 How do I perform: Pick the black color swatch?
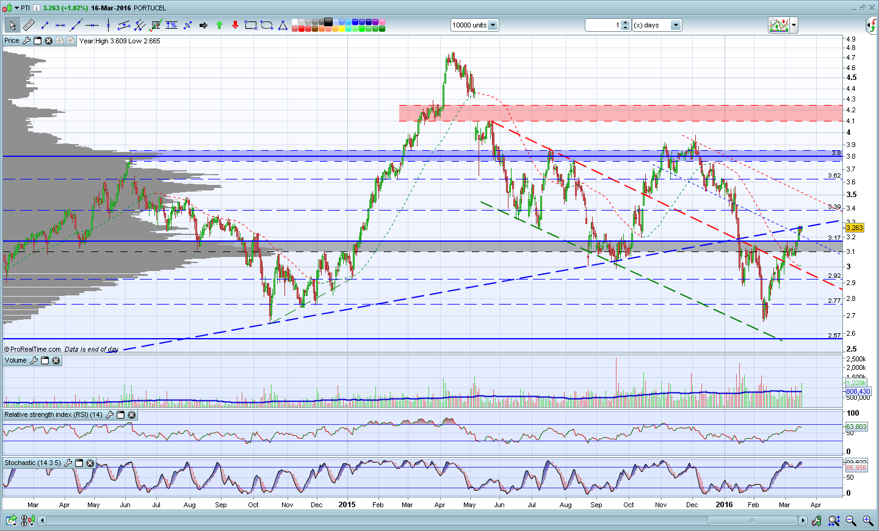tap(328, 22)
